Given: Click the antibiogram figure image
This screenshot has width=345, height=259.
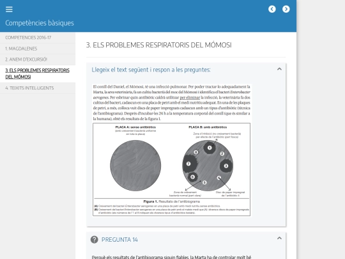Looking at the screenshot, I should [172, 169].
